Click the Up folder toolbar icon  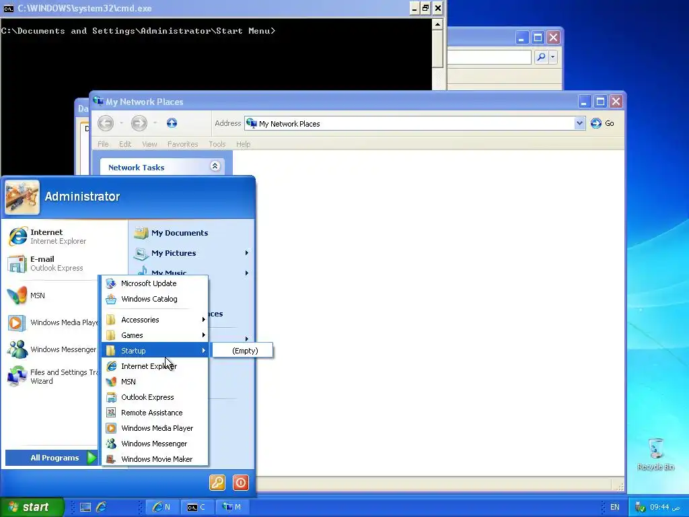point(172,123)
